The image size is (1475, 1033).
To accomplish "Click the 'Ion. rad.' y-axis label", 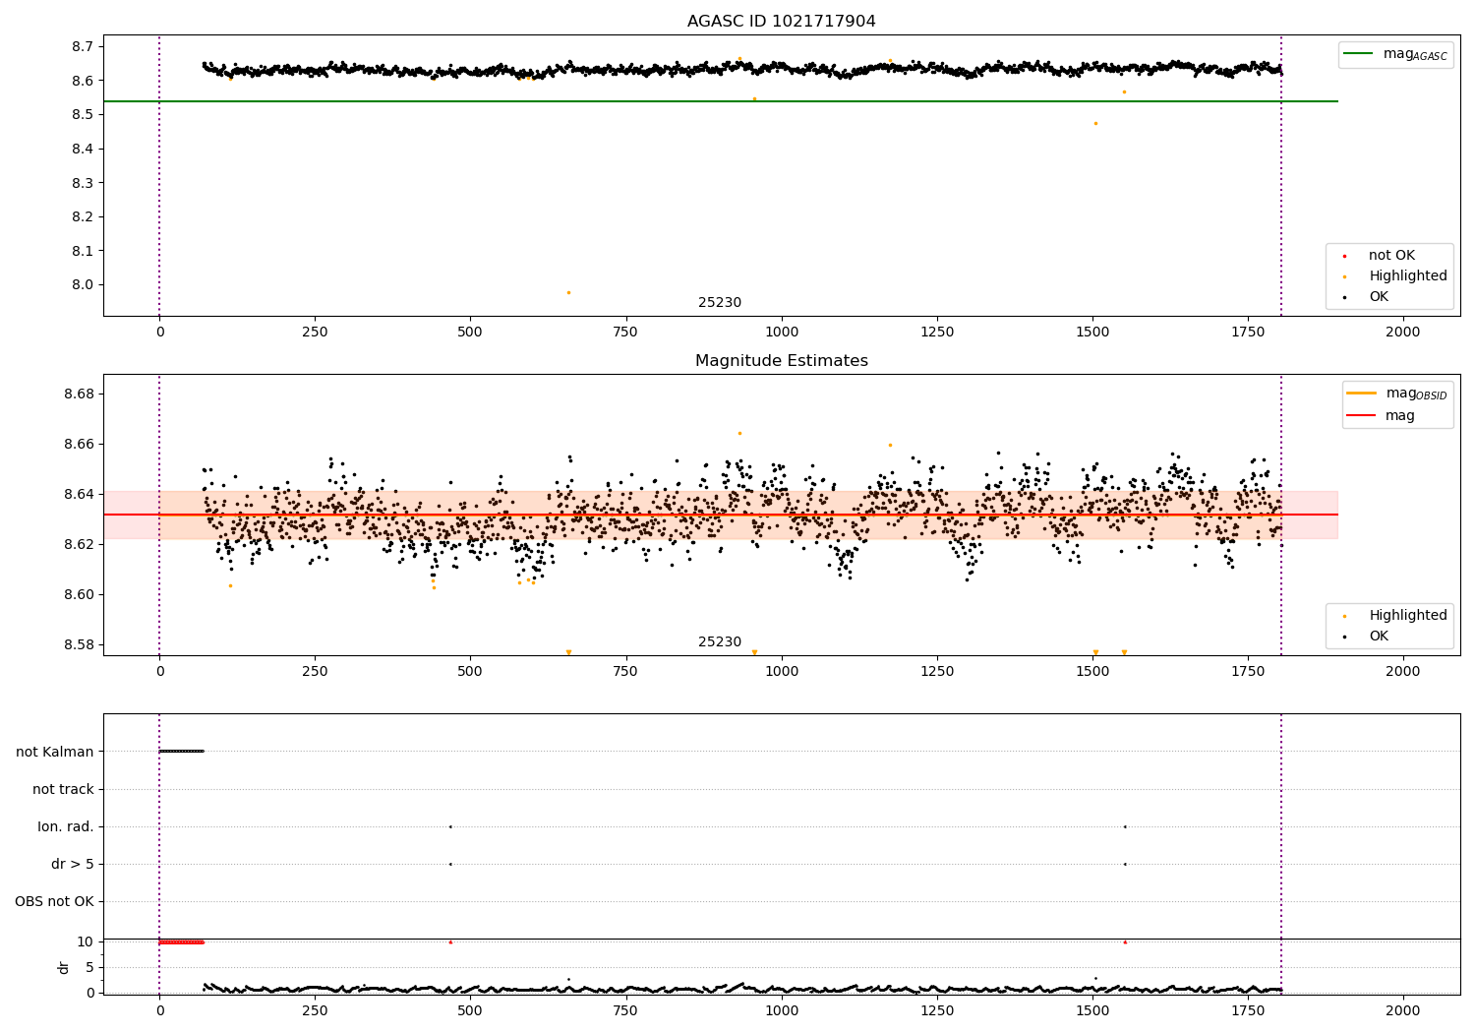I will [66, 826].
